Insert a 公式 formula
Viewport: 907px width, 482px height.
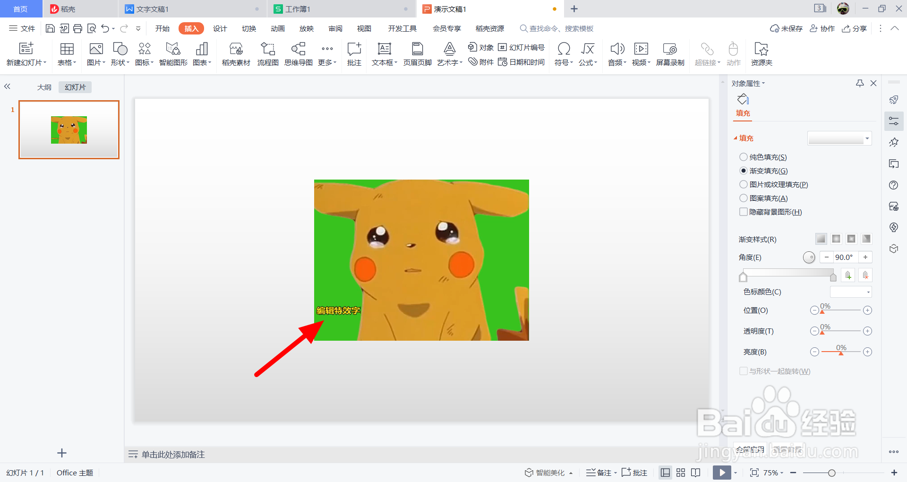click(x=588, y=54)
